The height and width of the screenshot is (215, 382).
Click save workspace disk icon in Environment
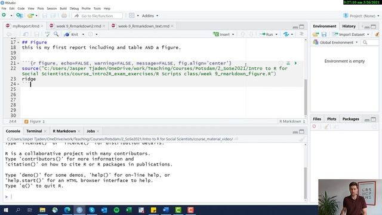[324, 35]
